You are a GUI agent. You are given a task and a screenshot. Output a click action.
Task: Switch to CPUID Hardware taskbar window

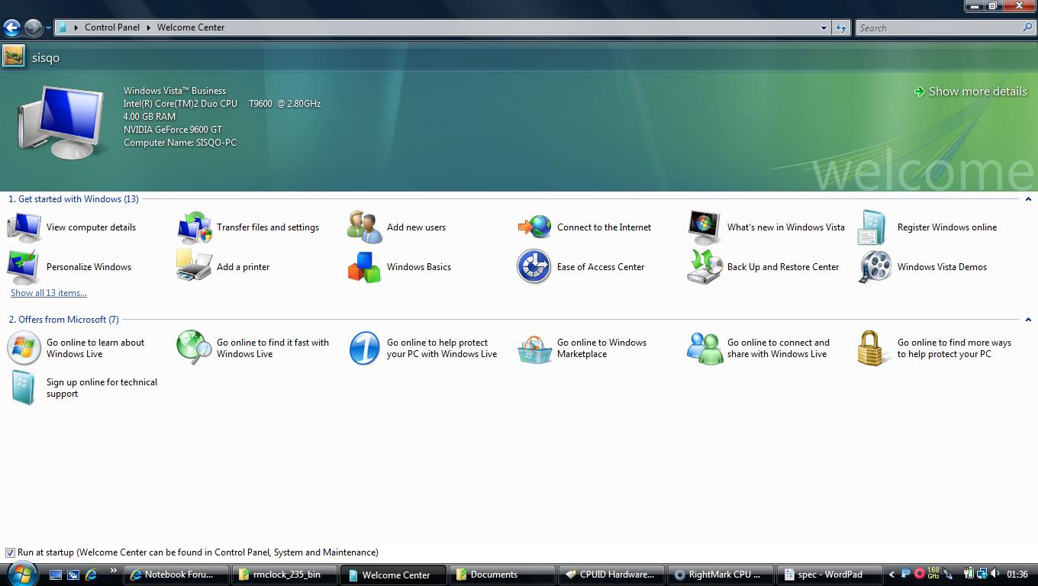coord(611,575)
